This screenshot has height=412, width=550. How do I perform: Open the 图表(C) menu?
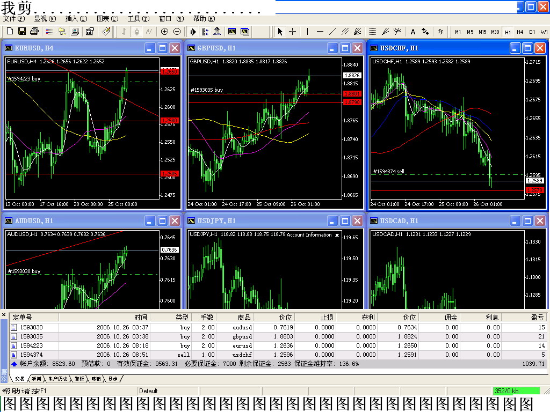coord(107,19)
